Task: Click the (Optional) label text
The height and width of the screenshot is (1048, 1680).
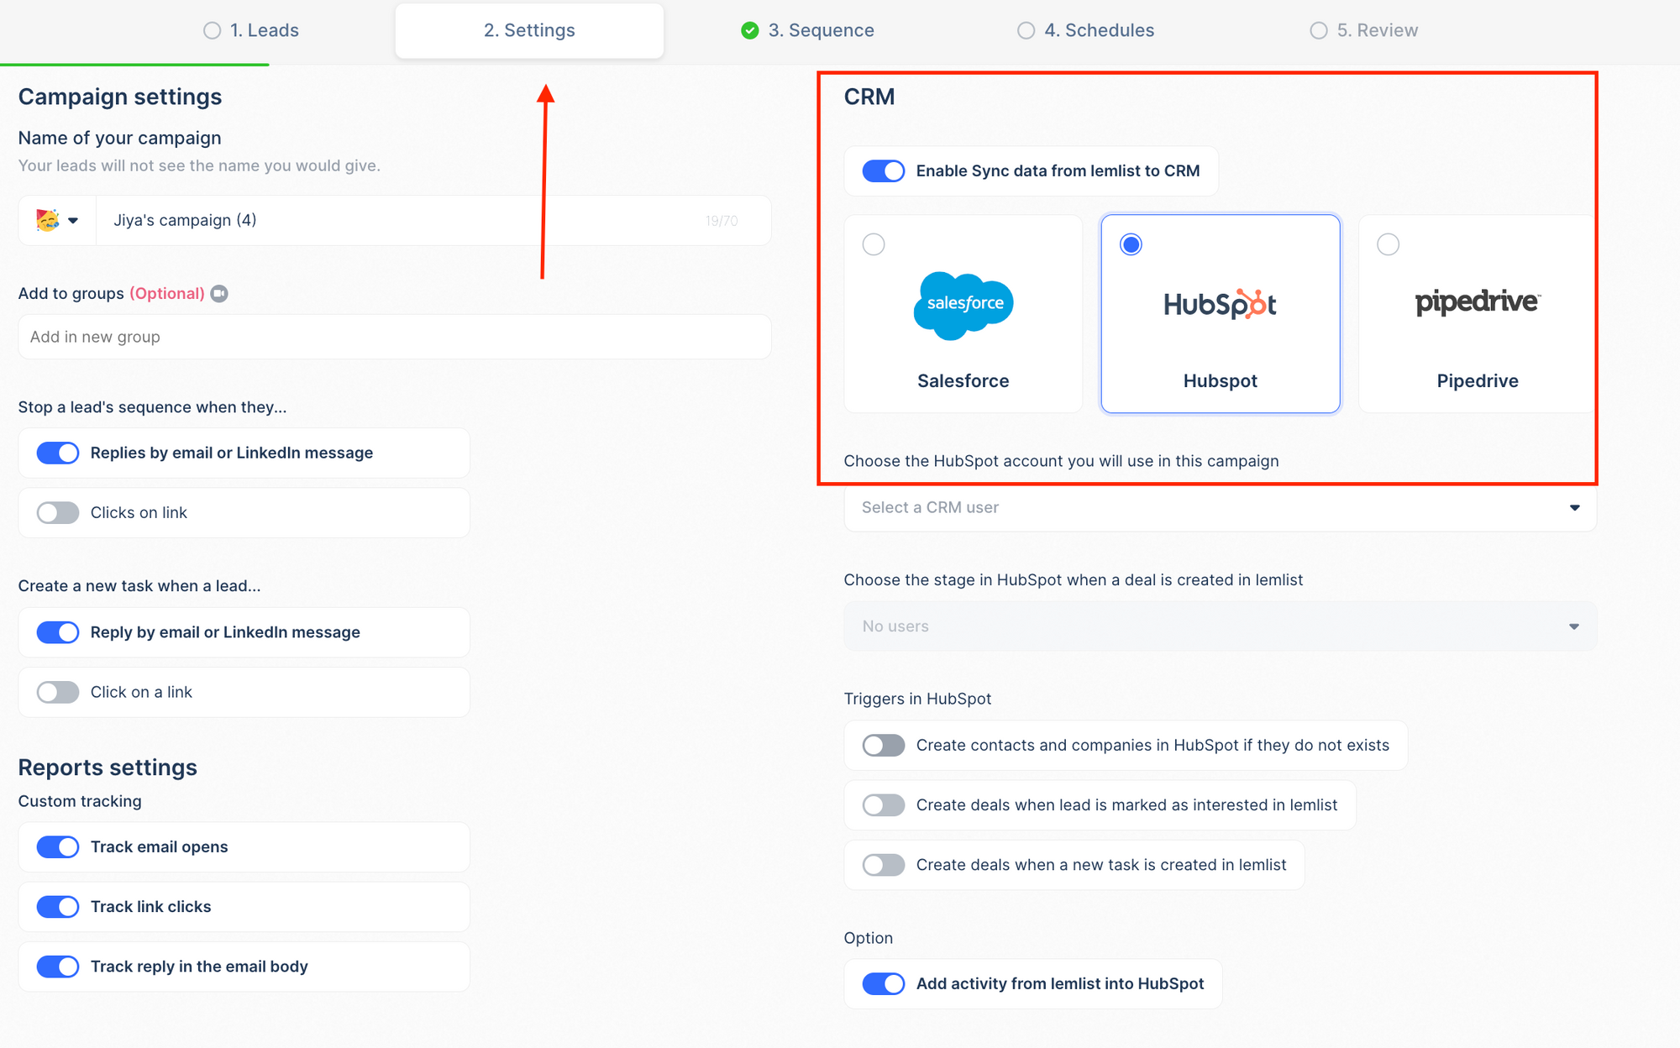Action: point(167,294)
